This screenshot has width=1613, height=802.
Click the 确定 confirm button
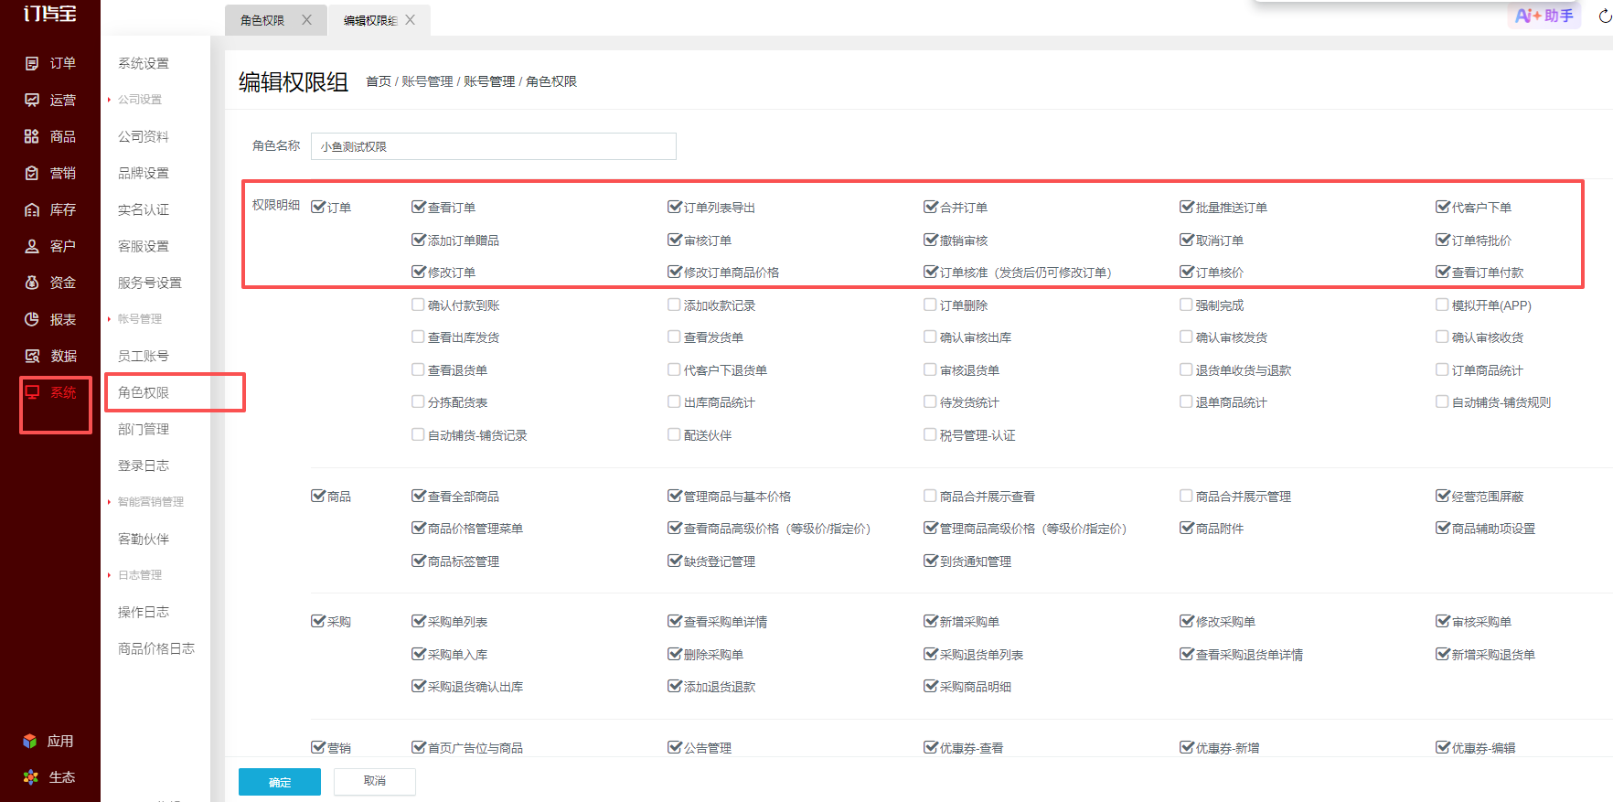click(280, 782)
